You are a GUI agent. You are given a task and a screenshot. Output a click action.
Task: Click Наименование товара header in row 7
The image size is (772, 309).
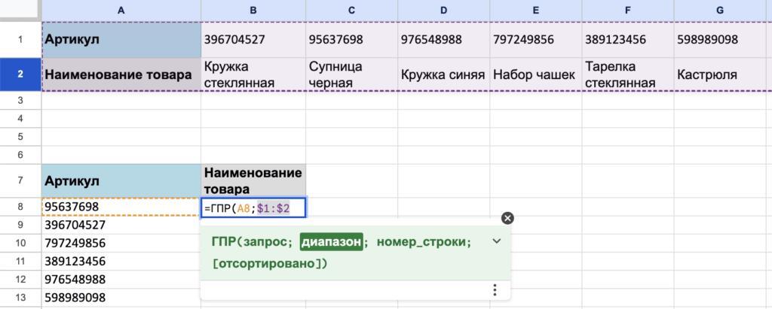[253, 180]
